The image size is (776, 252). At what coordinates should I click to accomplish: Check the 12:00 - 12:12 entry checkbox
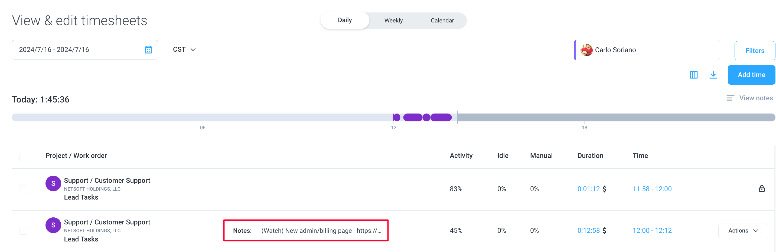[23, 231]
